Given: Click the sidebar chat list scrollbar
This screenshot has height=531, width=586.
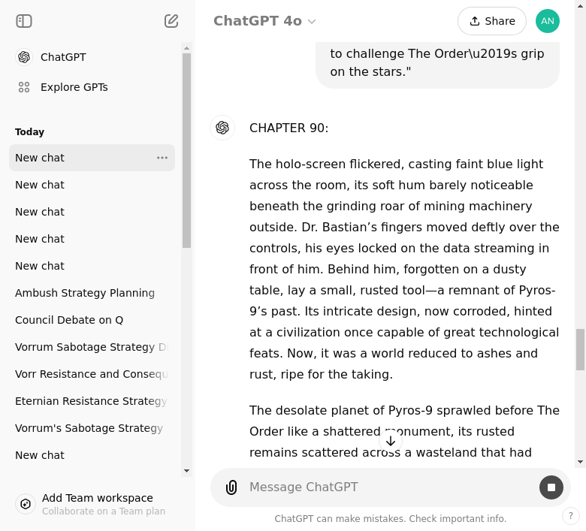Looking at the screenshot, I should click(x=186, y=150).
